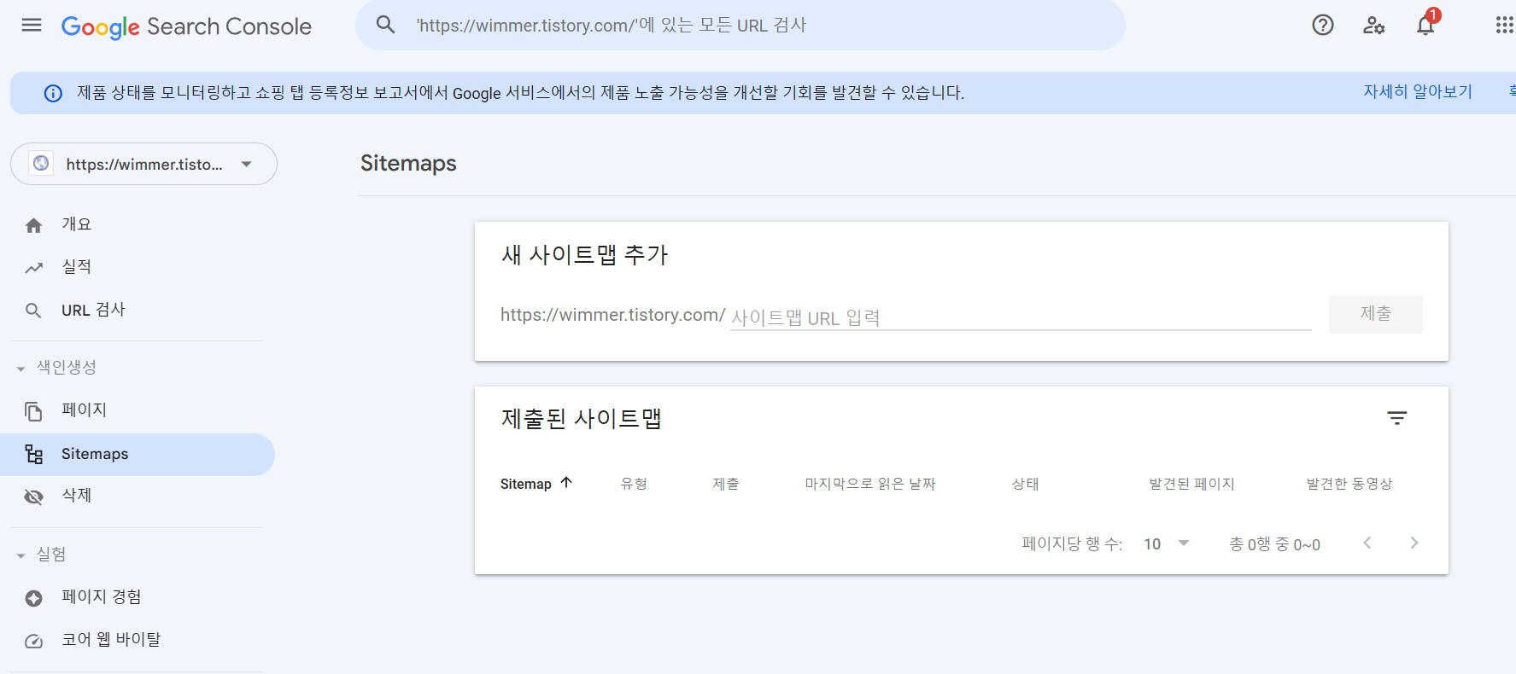Click the pages icon beside 페이지
The width and height of the screenshot is (1516, 674).
coord(33,411)
